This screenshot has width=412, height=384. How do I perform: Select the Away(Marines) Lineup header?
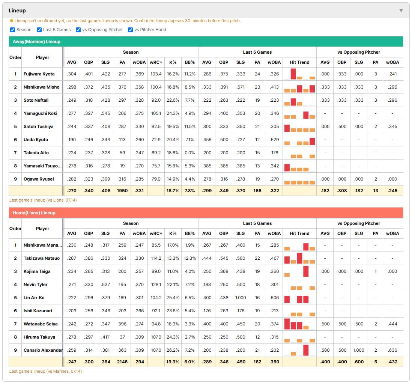(x=206, y=42)
